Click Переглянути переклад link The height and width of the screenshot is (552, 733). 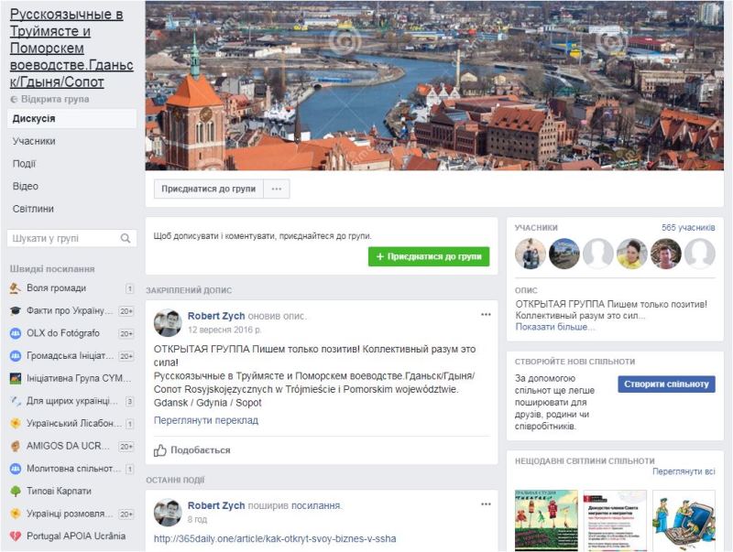205,420
